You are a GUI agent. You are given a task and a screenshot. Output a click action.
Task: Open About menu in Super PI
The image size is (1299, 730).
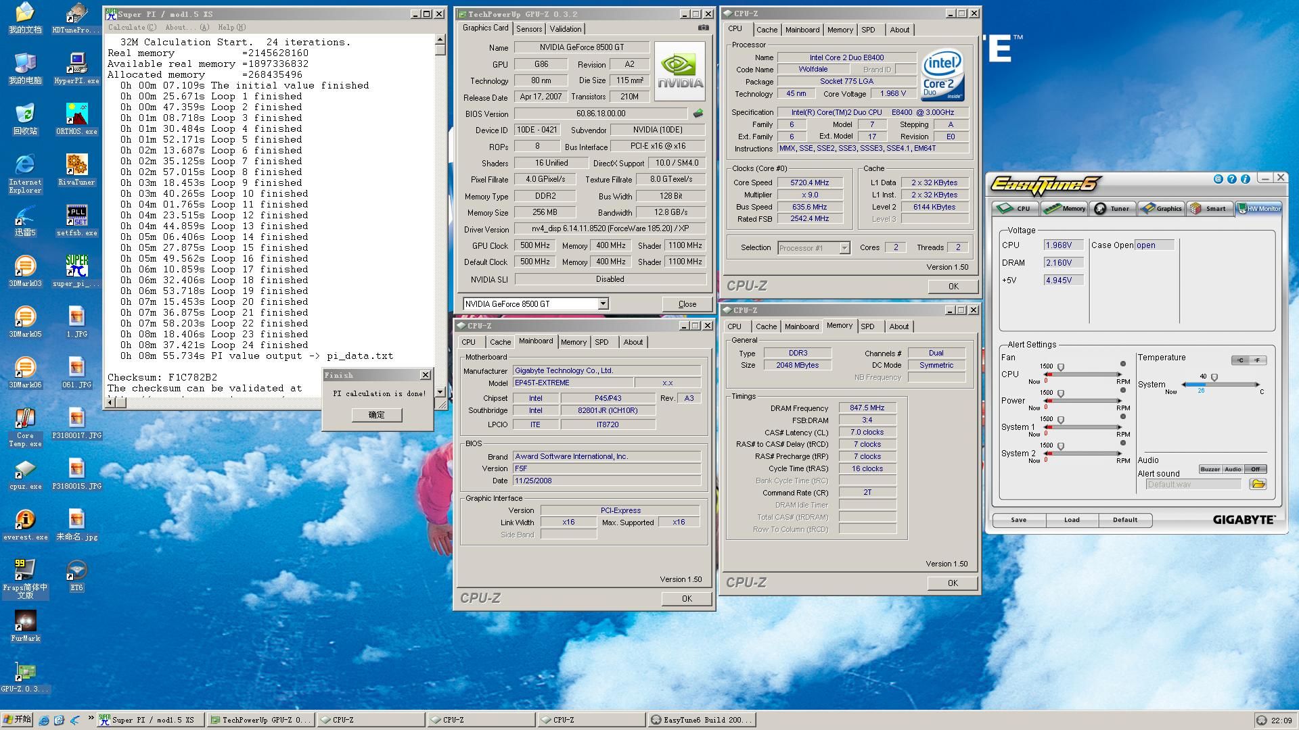click(187, 28)
